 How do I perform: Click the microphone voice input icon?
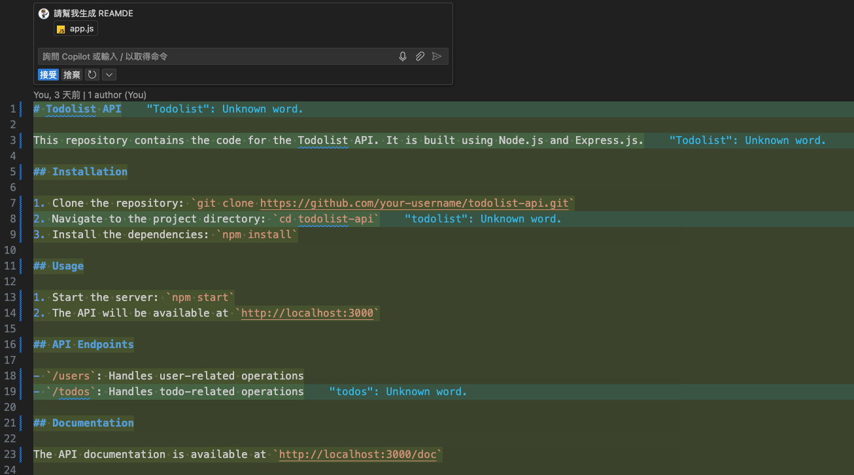[403, 57]
